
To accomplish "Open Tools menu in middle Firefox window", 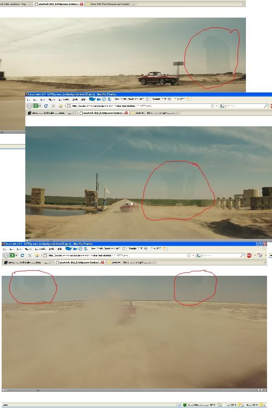I will [x=75, y=99].
